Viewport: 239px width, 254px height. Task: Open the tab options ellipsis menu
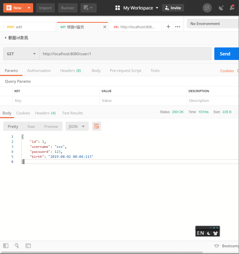pos(178,27)
